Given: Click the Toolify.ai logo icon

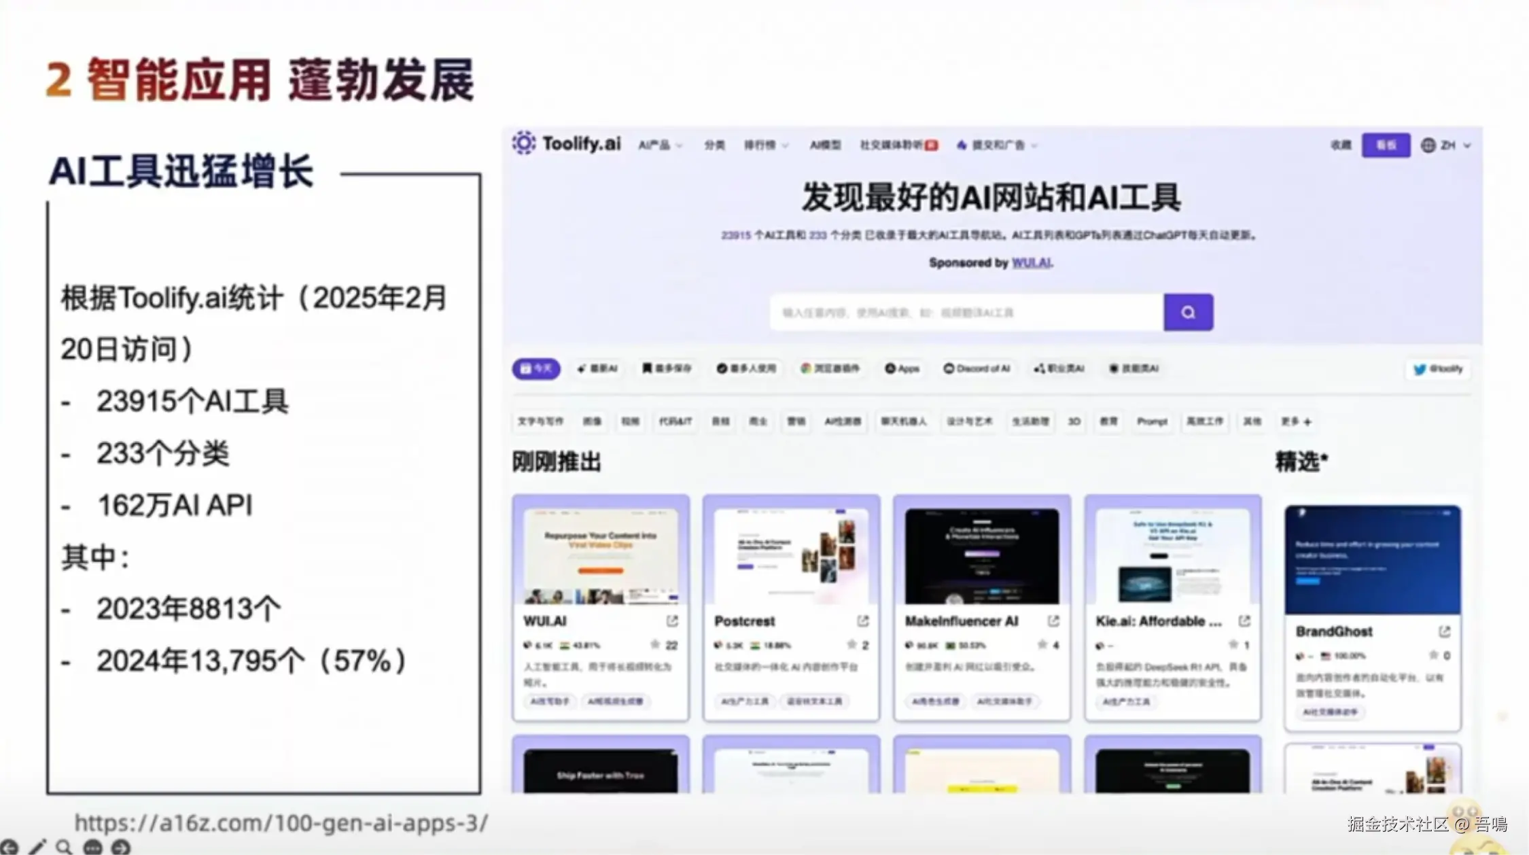Looking at the screenshot, I should point(524,143).
